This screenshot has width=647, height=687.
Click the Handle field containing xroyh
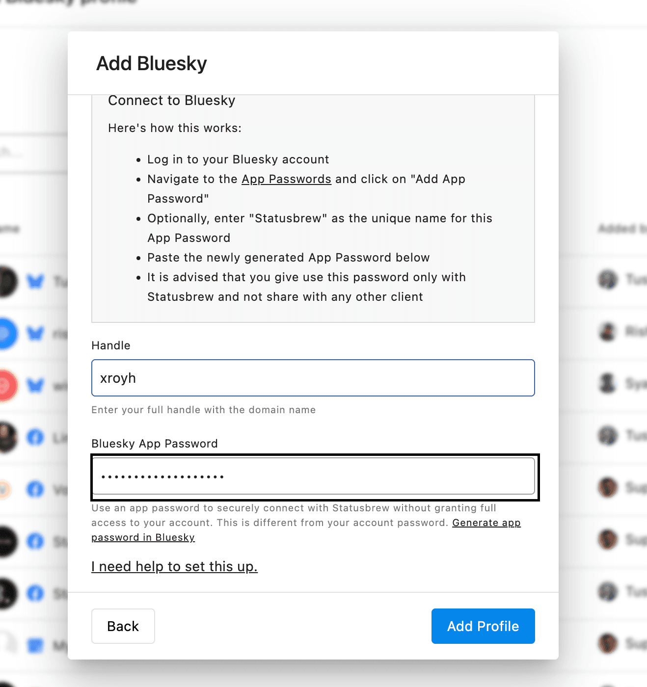point(313,378)
